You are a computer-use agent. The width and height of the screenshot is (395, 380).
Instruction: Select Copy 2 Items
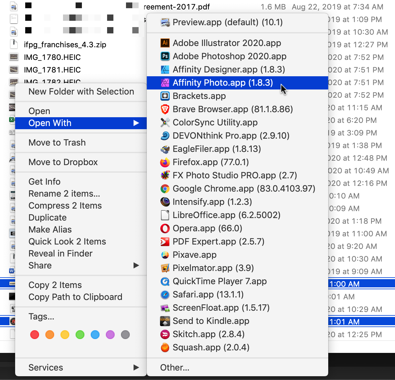click(81, 285)
